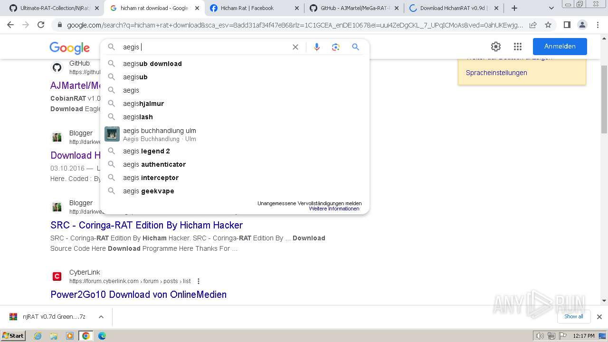Expand njRAT download item options chevron
Screen dimensions: 608x342
click(101, 317)
